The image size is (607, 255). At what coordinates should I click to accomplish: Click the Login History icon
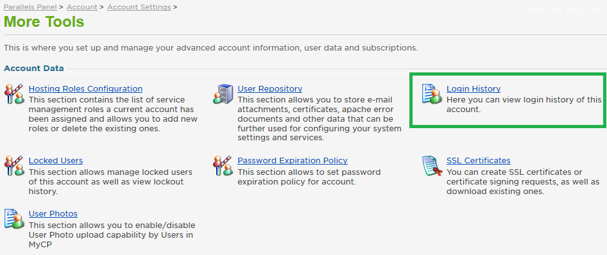click(x=432, y=94)
